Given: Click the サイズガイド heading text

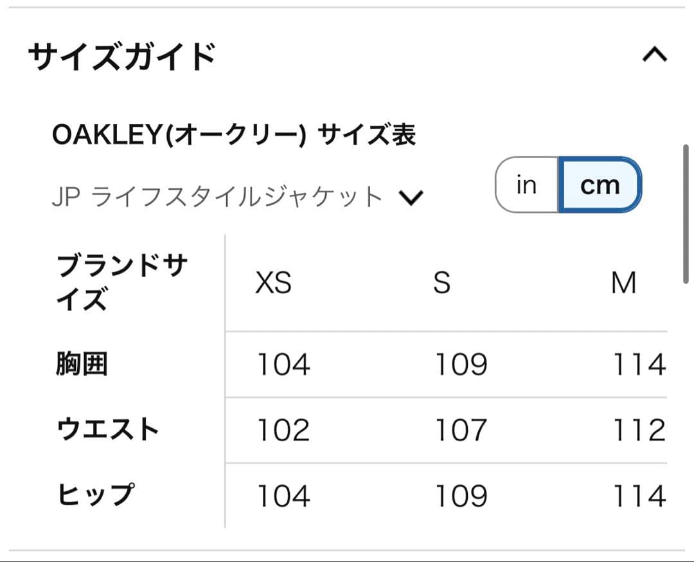Looking at the screenshot, I should tap(121, 55).
